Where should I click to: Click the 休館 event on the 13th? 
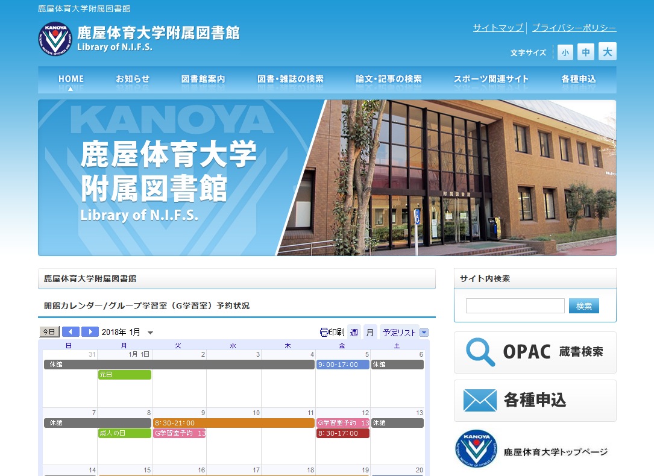(397, 422)
